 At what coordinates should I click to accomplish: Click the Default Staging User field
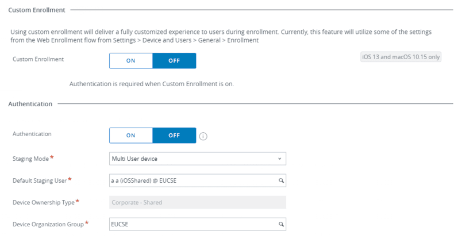coord(198,180)
